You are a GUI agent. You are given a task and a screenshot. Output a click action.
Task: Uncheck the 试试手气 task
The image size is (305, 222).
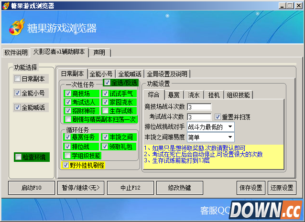click(105, 94)
